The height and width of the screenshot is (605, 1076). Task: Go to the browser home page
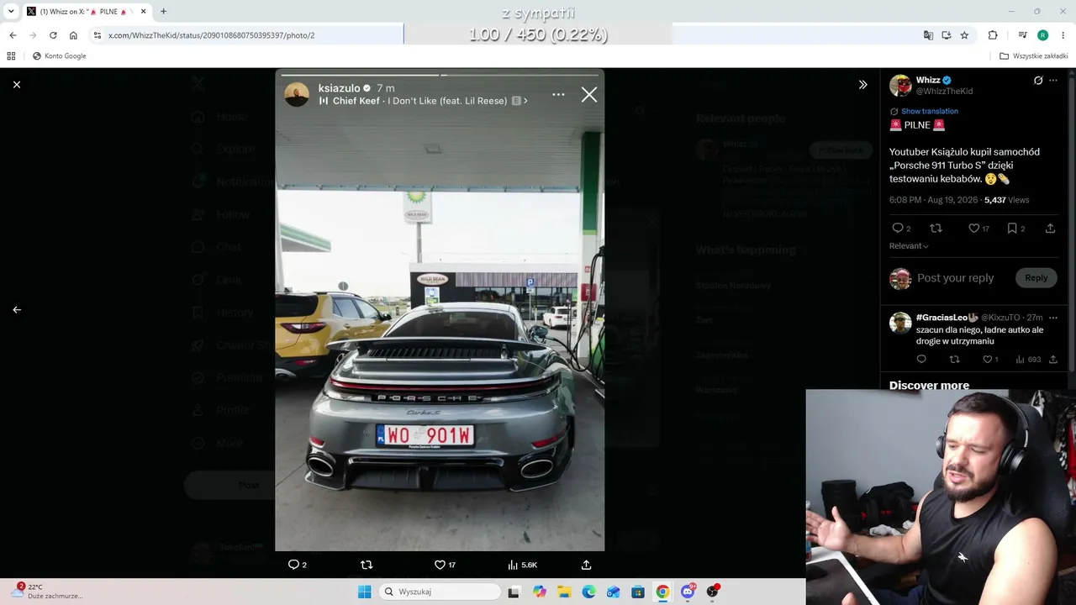click(73, 35)
